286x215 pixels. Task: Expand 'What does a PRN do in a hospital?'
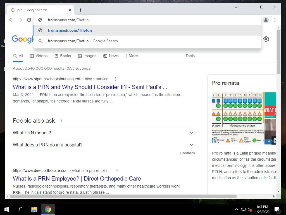coord(104,145)
